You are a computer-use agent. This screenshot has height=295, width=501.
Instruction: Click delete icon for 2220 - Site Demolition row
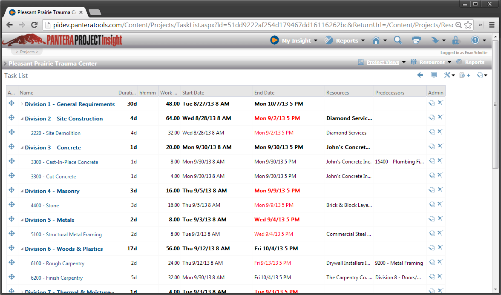click(440, 132)
